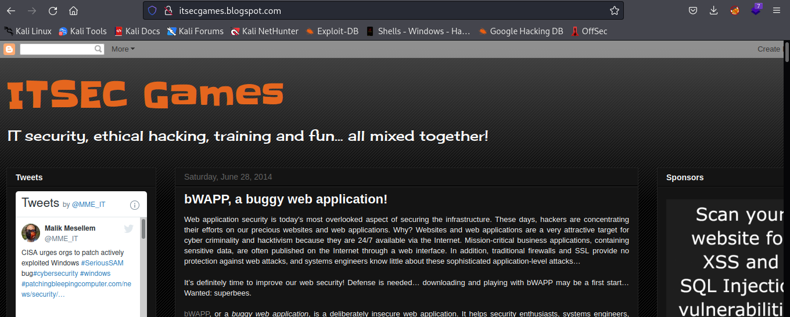
Task: Bookmark this page with the star
Action: click(x=614, y=10)
